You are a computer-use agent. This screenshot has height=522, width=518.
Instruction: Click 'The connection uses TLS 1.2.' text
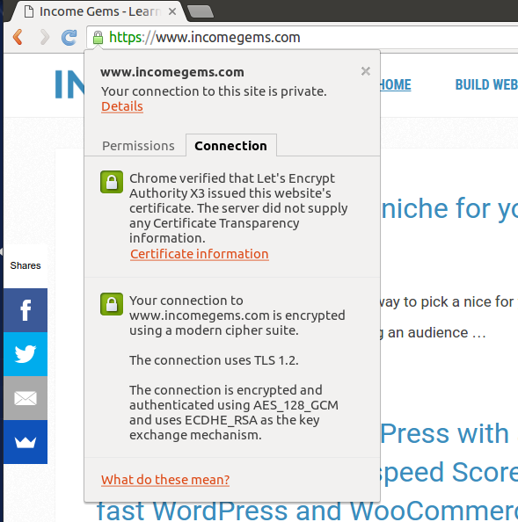click(214, 360)
